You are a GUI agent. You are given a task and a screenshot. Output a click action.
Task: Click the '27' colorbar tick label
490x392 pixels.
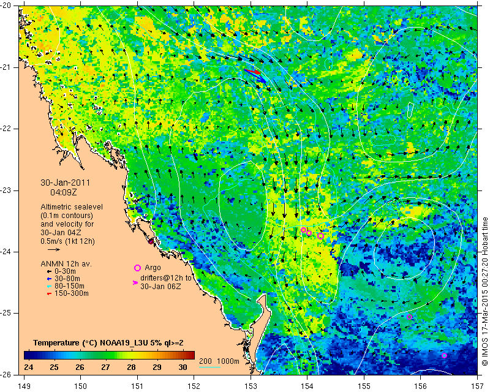[105, 367]
